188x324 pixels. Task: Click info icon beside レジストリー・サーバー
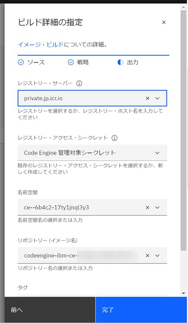point(79,83)
